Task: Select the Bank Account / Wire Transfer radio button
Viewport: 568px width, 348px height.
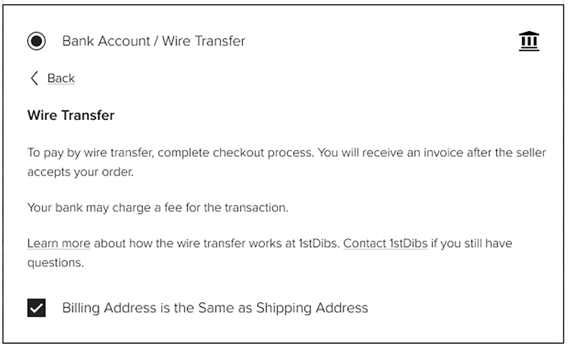Action: [x=37, y=41]
